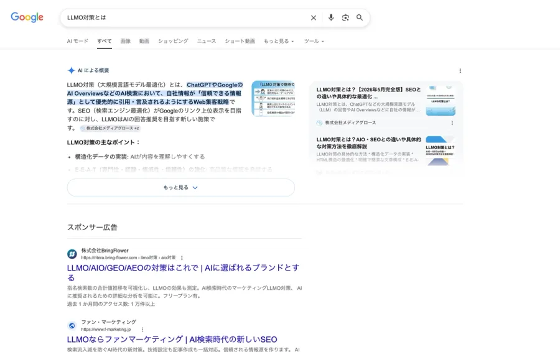Viewport: 560px width, 352px height.
Task: Click 過去 1 か月間のアクセス数 text
Action: (x=111, y=304)
